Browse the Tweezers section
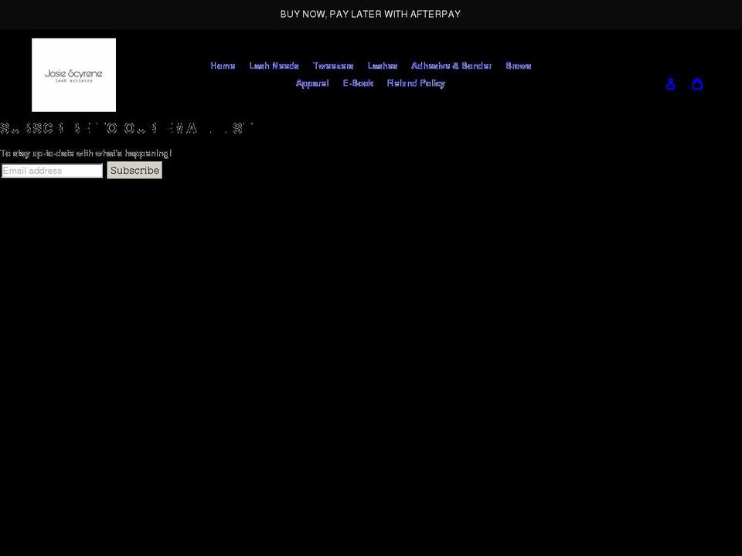Viewport: 742px width, 556px height. 332,66
